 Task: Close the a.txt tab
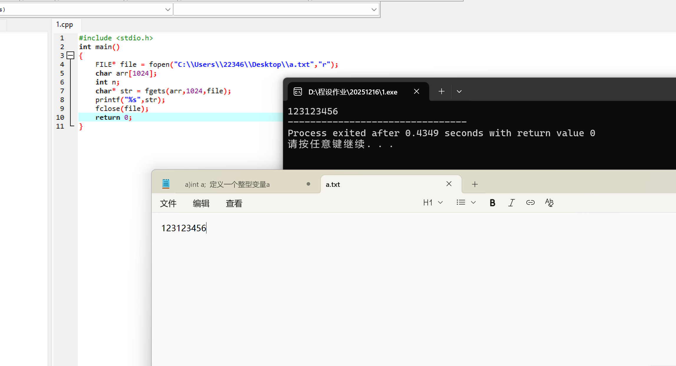[x=449, y=184]
